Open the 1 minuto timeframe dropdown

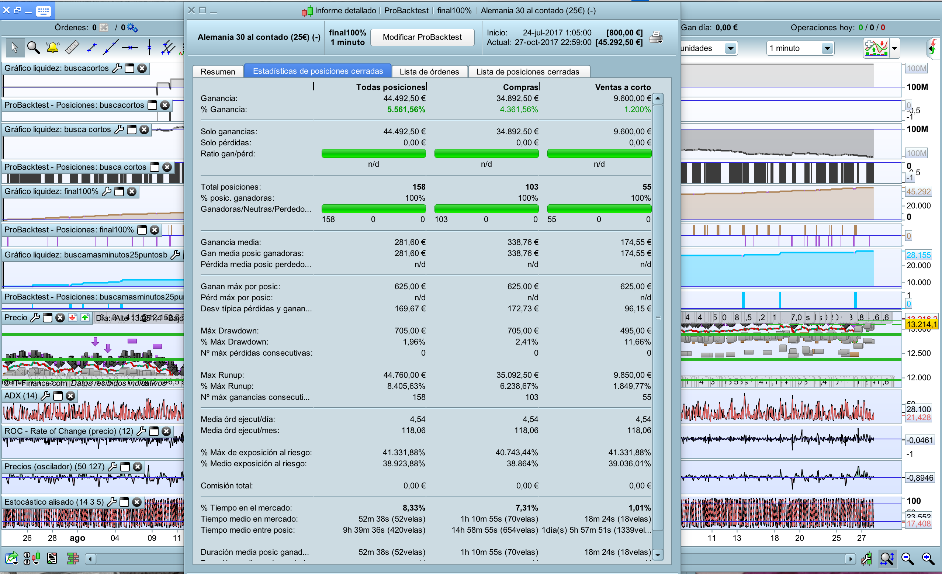coord(827,49)
